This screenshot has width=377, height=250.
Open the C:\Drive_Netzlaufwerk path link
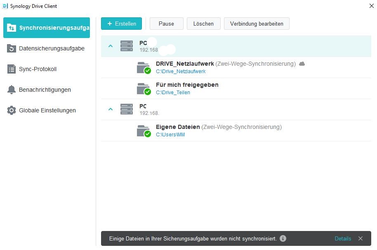[x=180, y=71]
